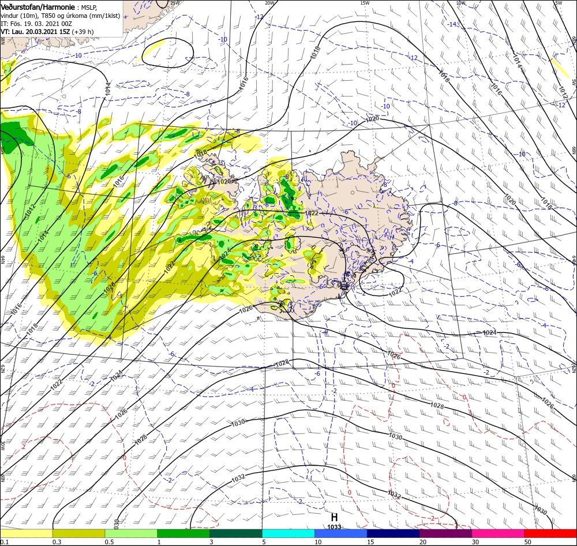Image resolution: width=577 pixels, height=546 pixels.
Task: Click 'vindur (10m), T850 og úrkoma' description line
Action: [x=61, y=16]
